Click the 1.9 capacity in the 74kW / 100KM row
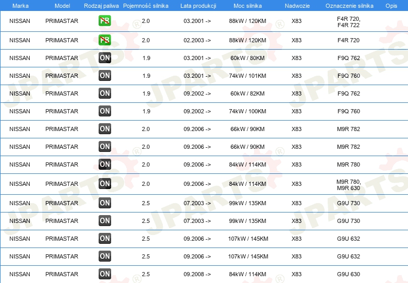This screenshot has width=408, height=283. tap(146, 111)
